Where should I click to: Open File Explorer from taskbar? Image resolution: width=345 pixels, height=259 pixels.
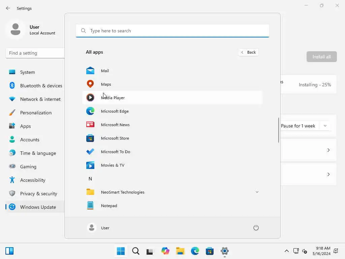coord(180,251)
